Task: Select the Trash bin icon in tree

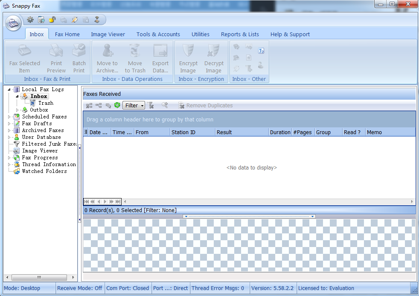Action: (x=33, y=103)
